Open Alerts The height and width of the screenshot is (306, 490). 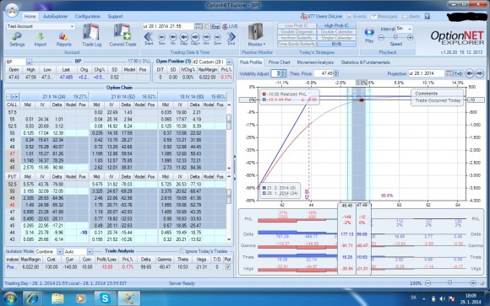[411, 16]
